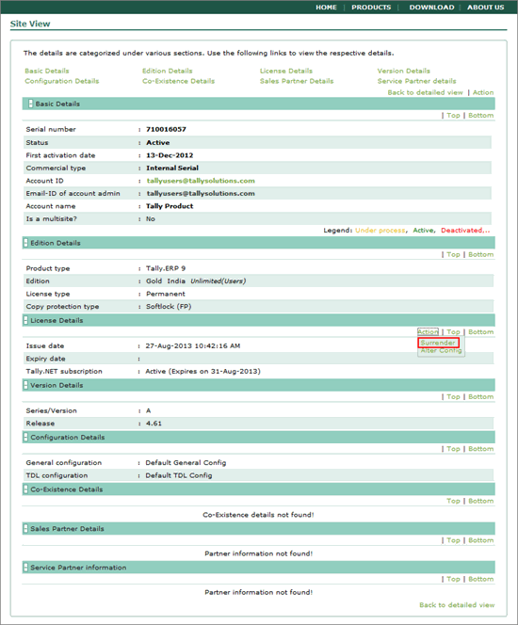This screenshot has height=625, width=518.
Task: Click Bottom link under Configuration Details
Action: tap(480, 449)
